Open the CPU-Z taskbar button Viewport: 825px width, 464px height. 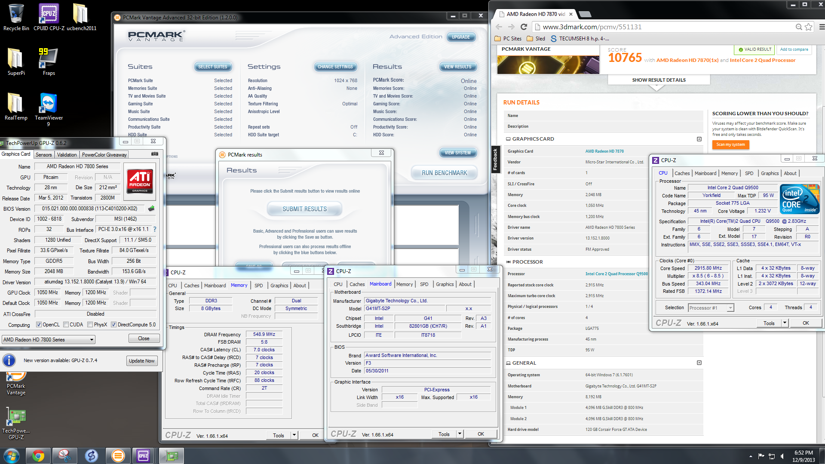(143, 455)
